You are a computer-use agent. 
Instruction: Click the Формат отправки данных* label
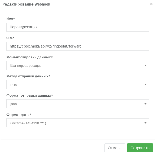pyautogui.click(x=30, y=96)
